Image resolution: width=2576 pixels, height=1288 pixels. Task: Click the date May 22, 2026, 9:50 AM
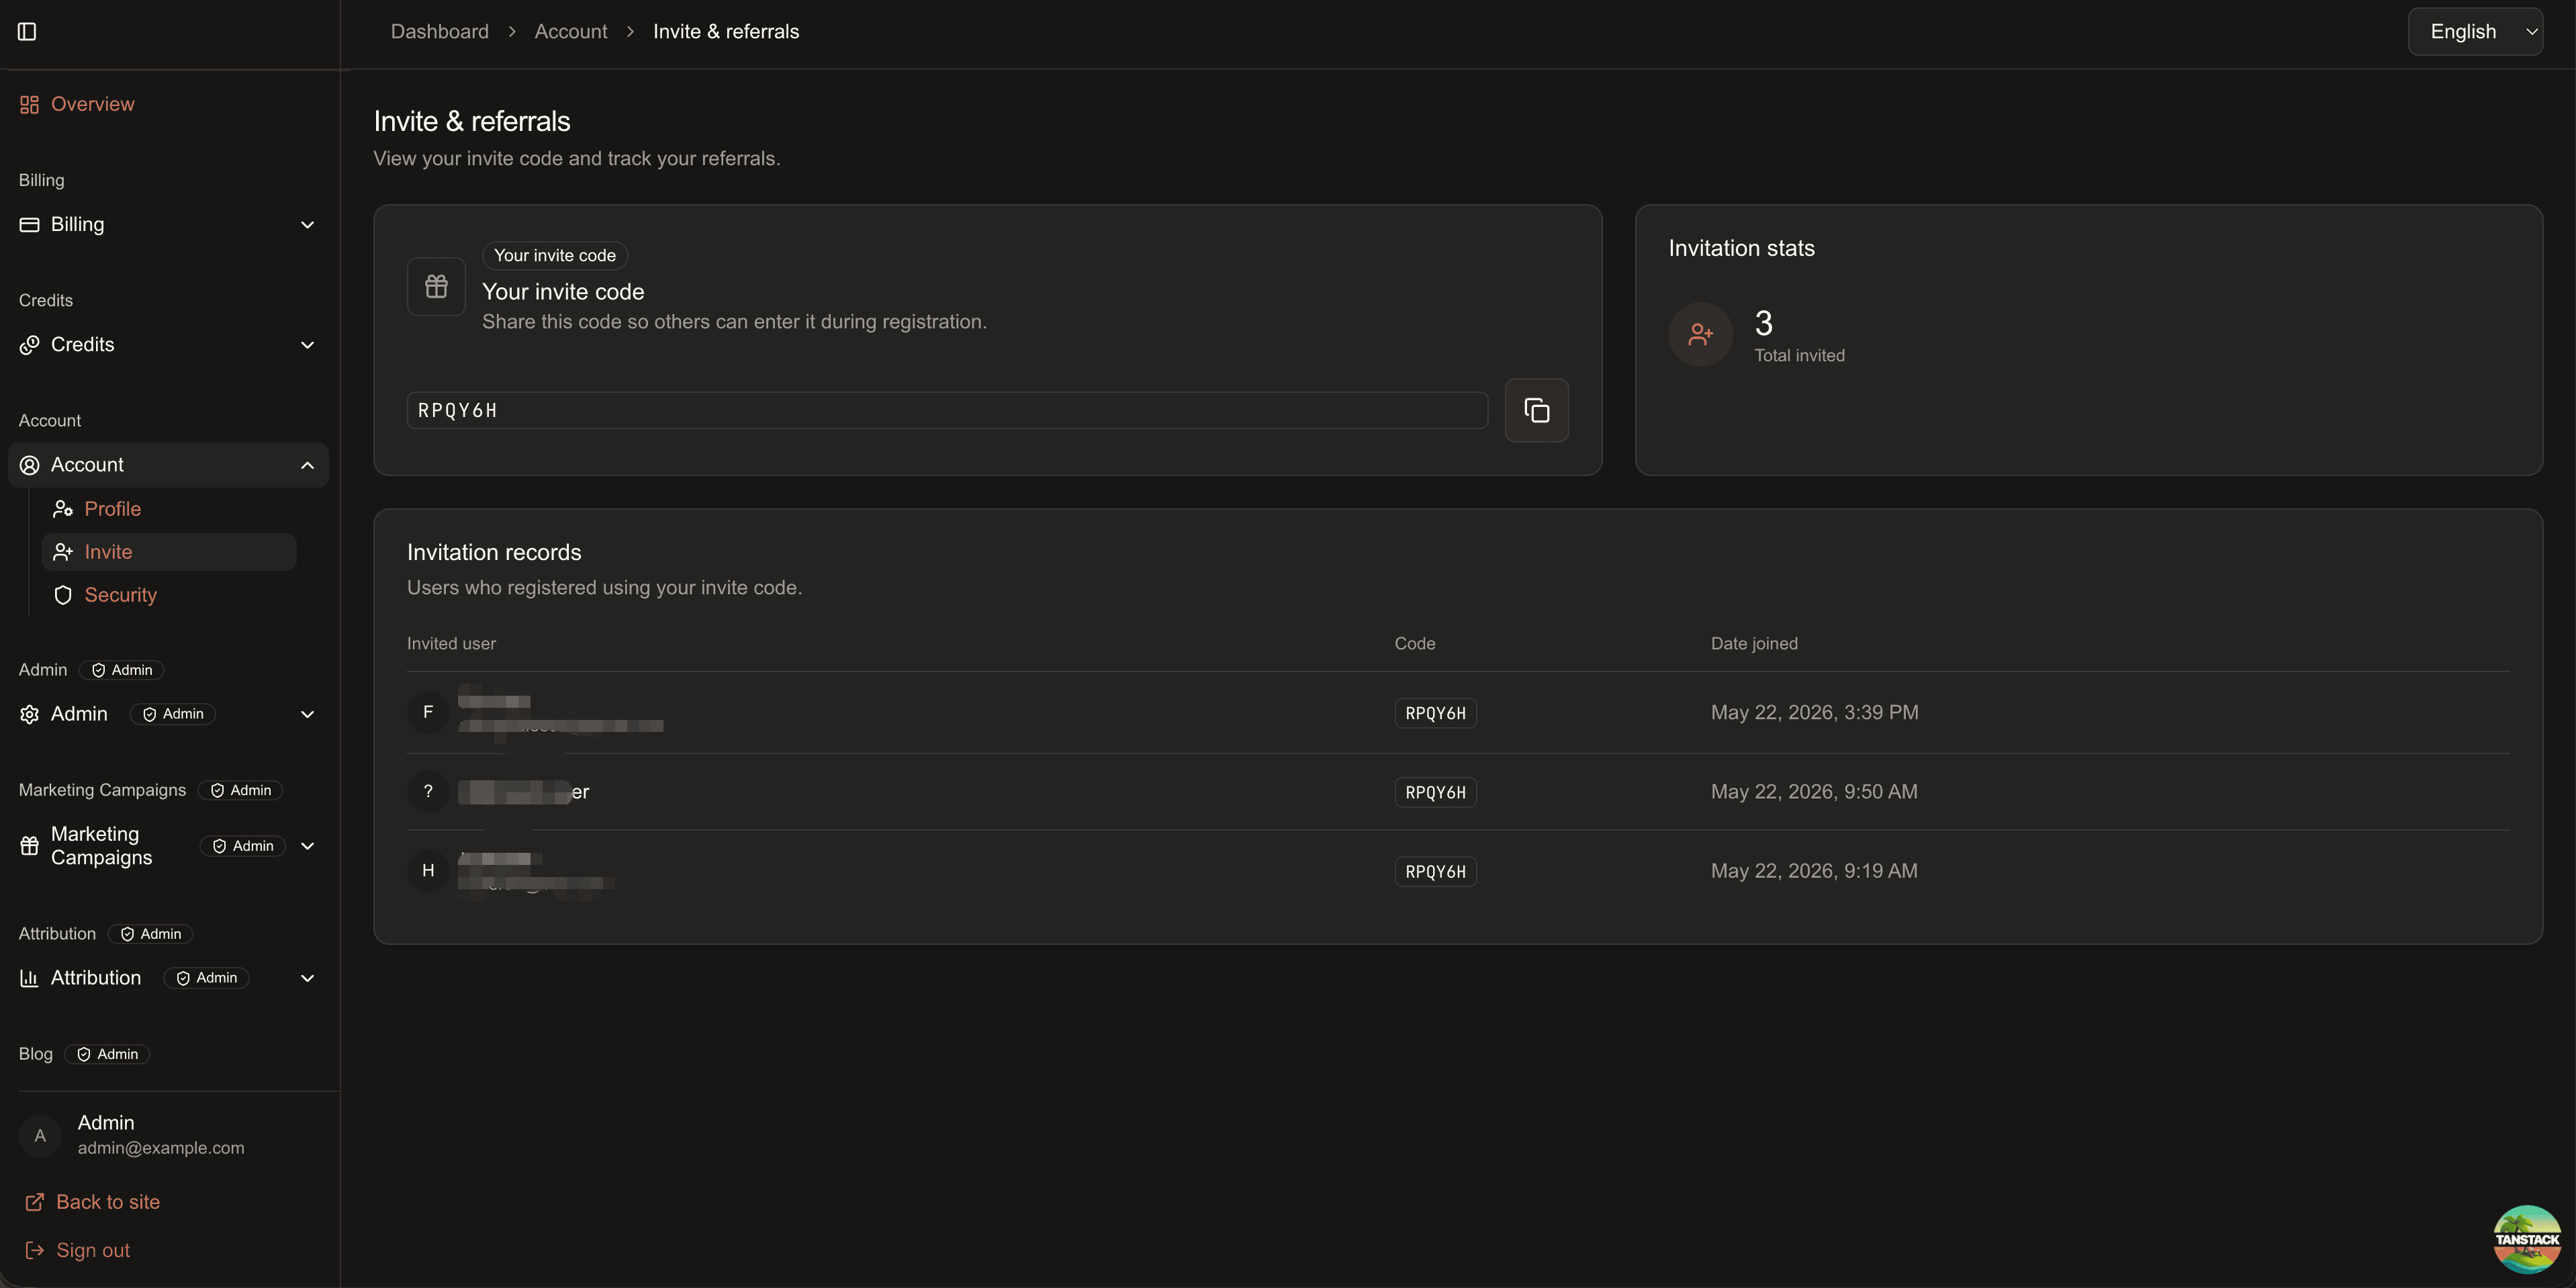[1814, 792]
